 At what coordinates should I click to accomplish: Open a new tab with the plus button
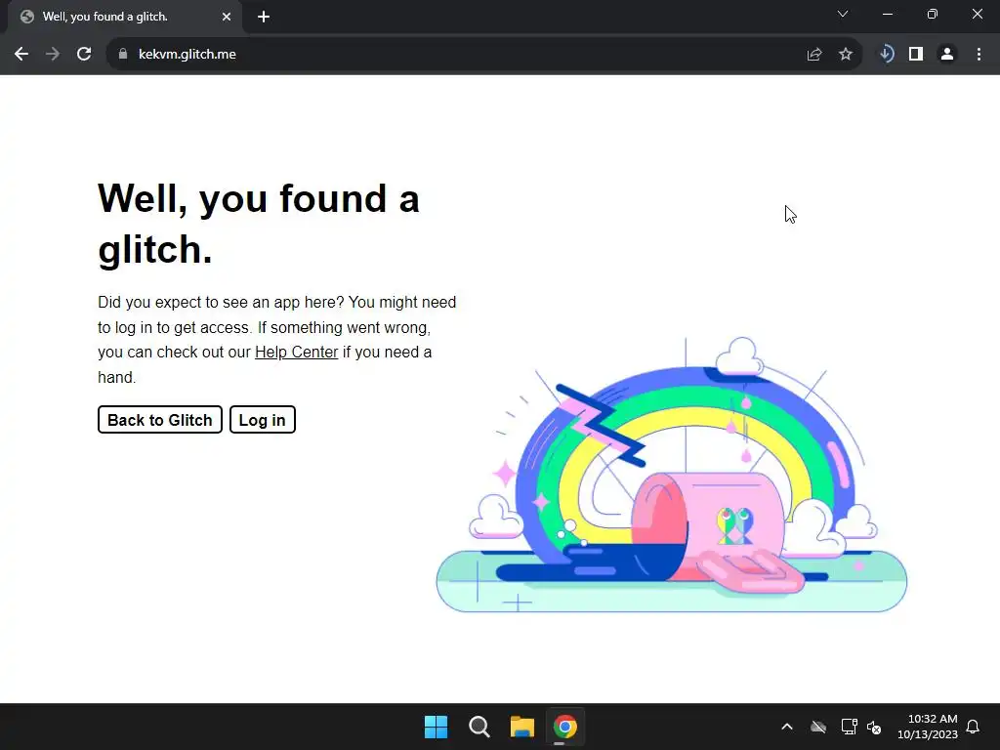click(x=264, y=17)
